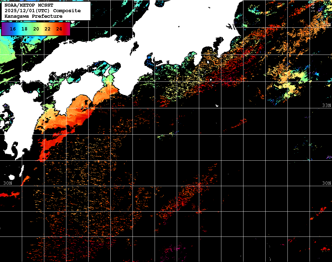The width and height of the screenshot is (332, 262).
Task: Select the 30N latitude label on left edge
Action: (x=8, y=183)
